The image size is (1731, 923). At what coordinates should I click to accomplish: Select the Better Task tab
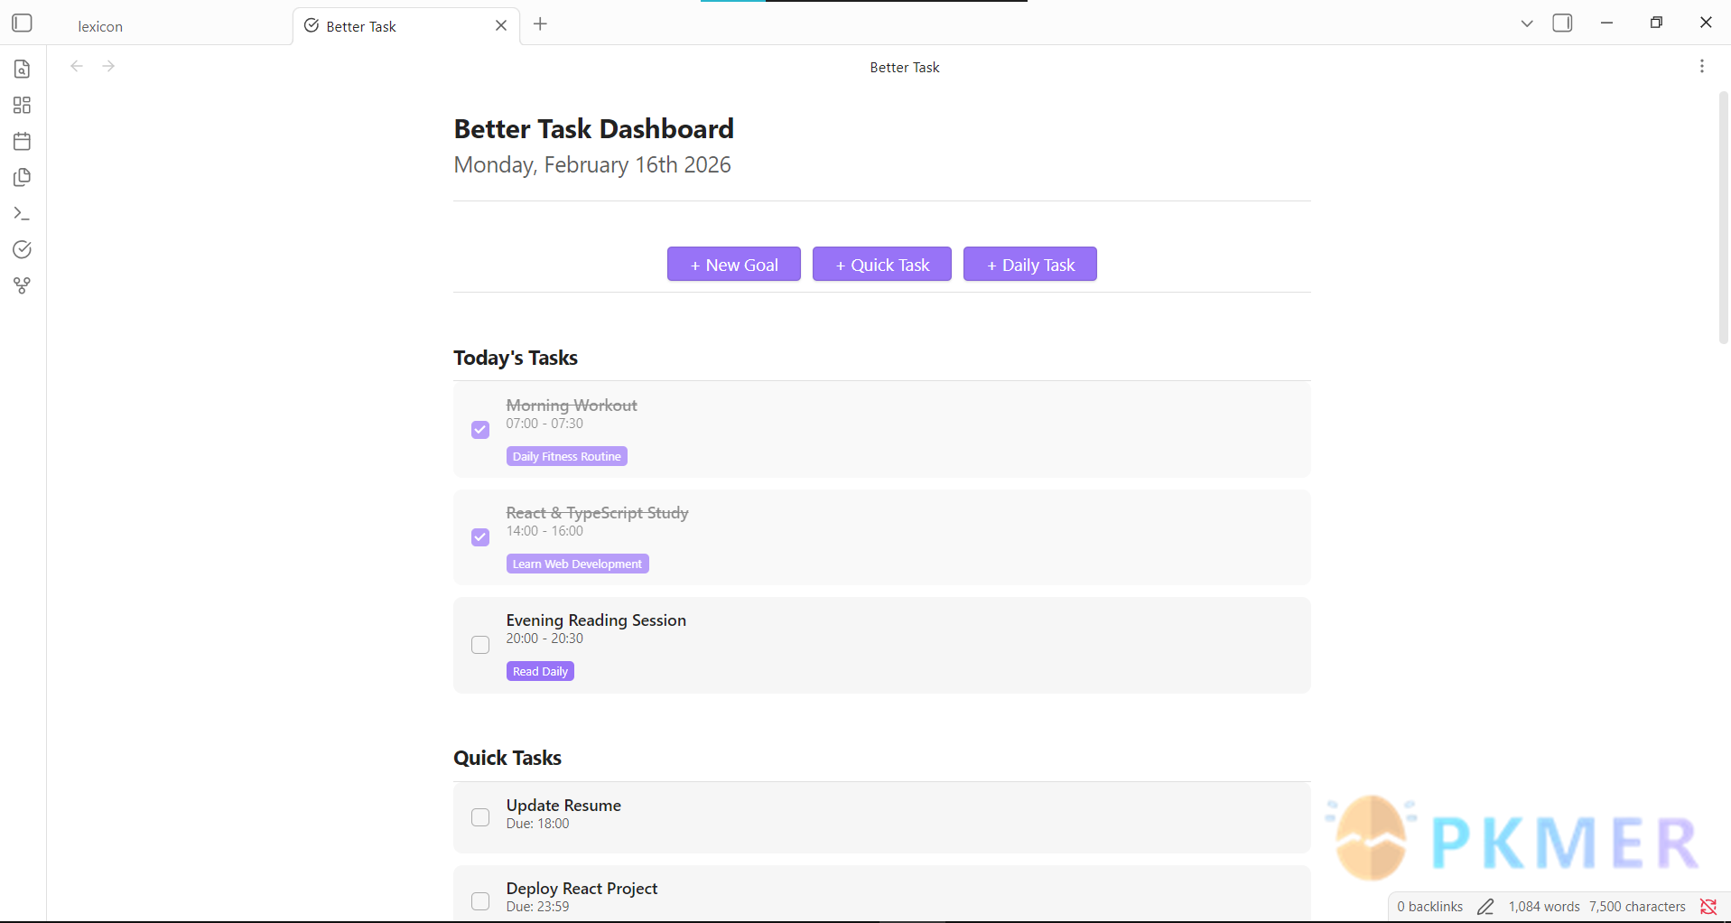click(x=405, y=26)
